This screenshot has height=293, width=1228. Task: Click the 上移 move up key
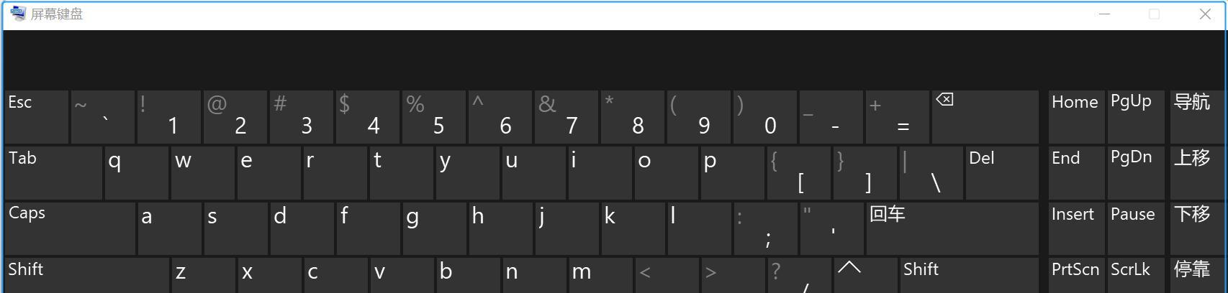point(1196,172)
